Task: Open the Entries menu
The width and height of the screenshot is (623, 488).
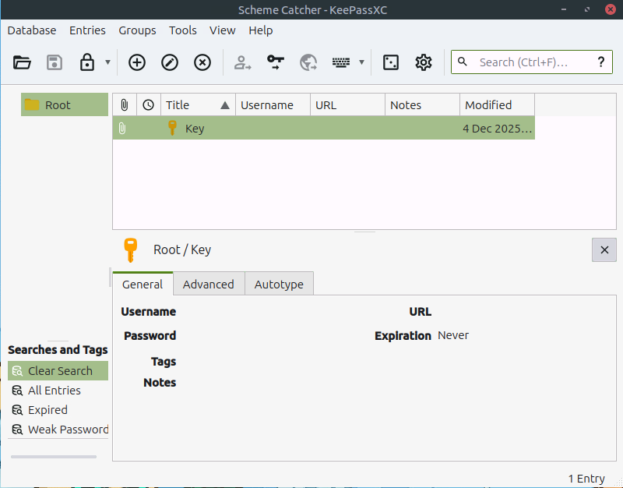Action: point(87,30)
